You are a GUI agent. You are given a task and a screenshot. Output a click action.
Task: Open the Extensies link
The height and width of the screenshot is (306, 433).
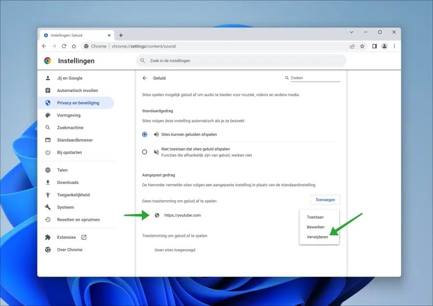click(x=76, y=237)
